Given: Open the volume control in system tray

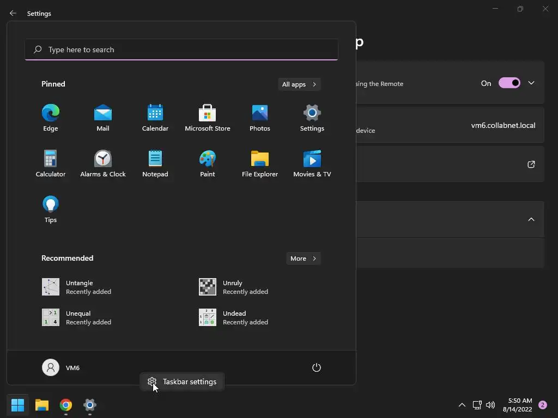Looking at the screenshot, I should [490, 405].
